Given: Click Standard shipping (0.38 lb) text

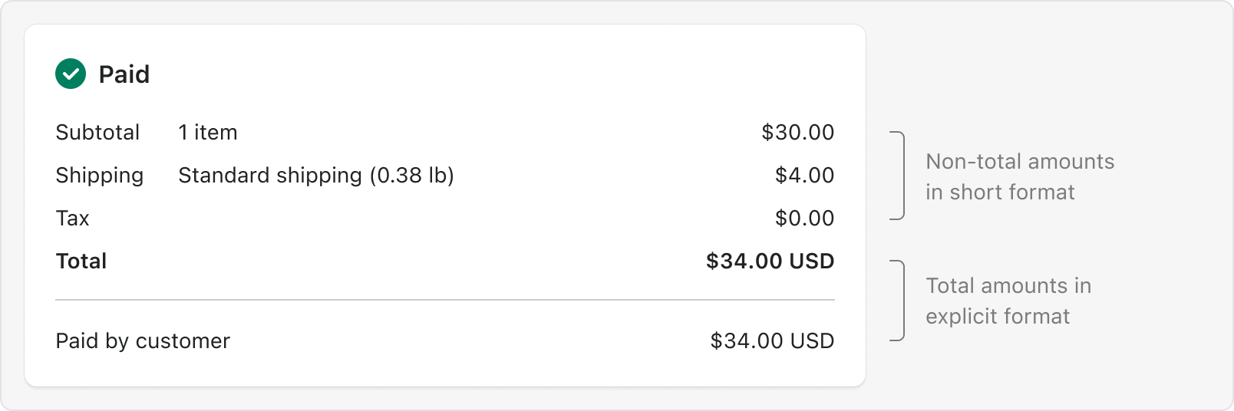Looking at the screenshot, I should point(316,176).
